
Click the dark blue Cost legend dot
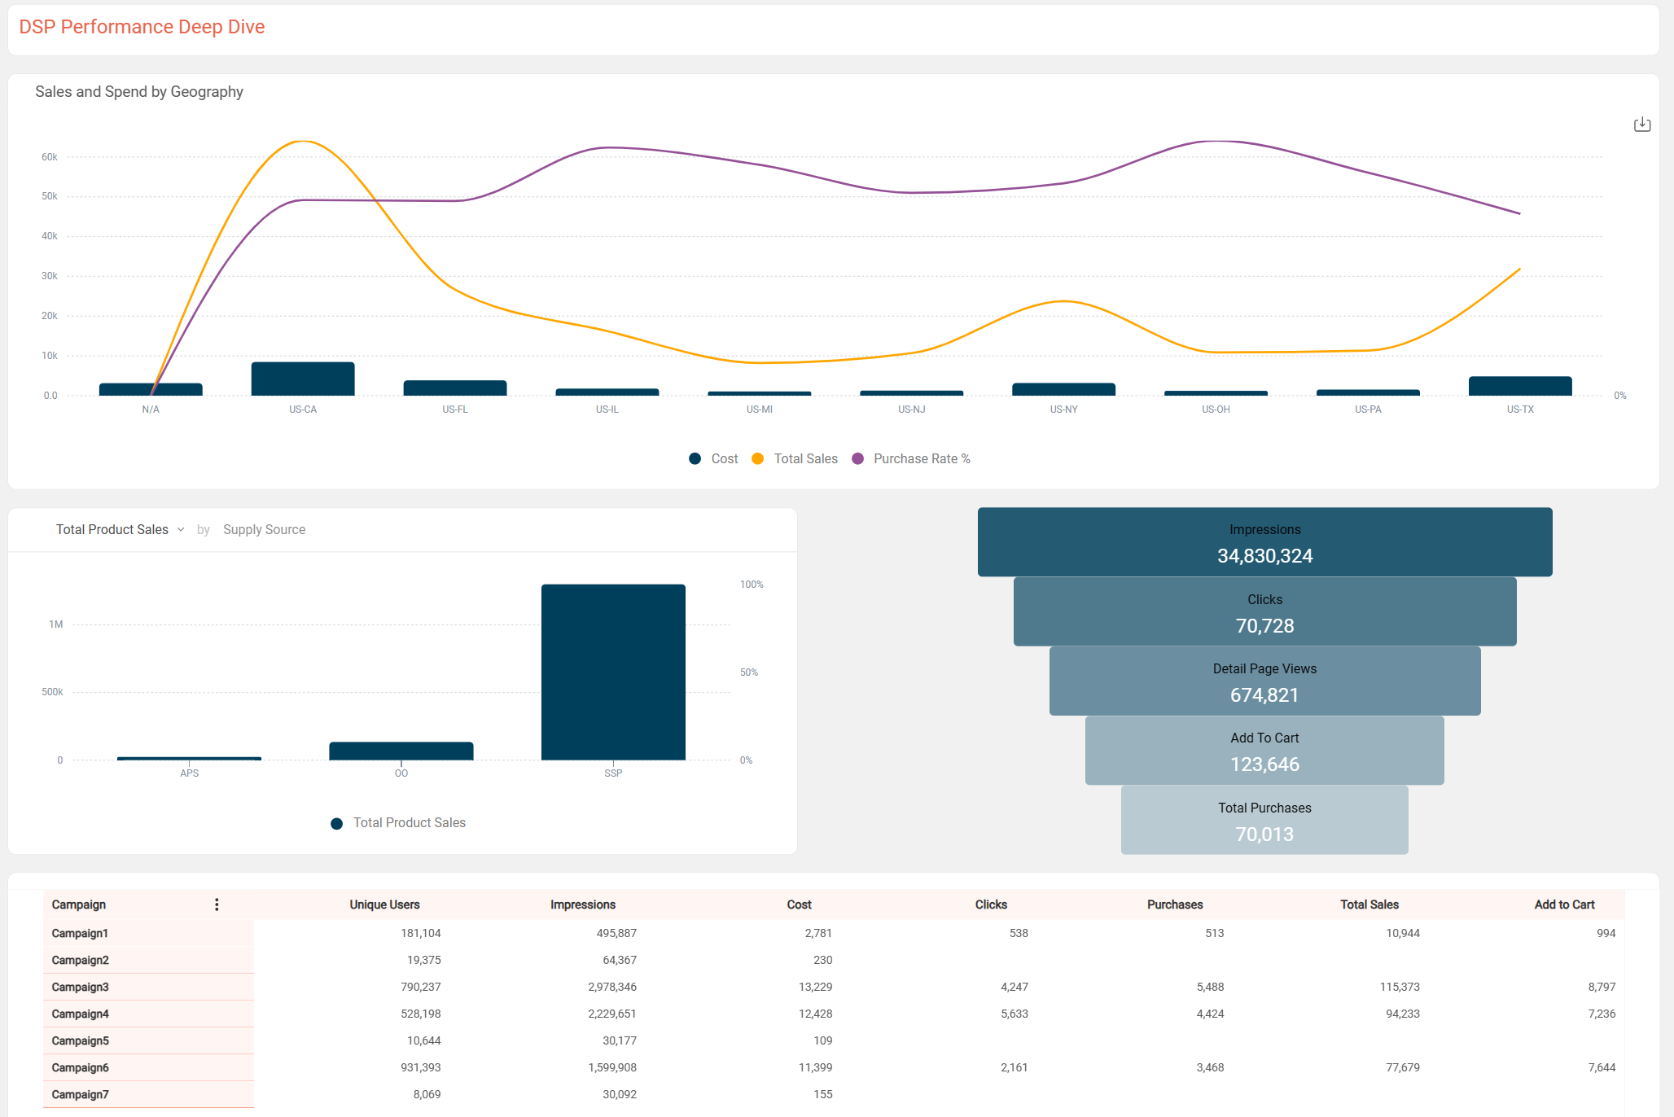pos(695,458)
